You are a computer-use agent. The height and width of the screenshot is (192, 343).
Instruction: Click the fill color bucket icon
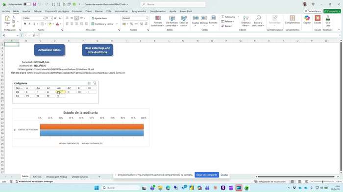(x=50, y=24)
